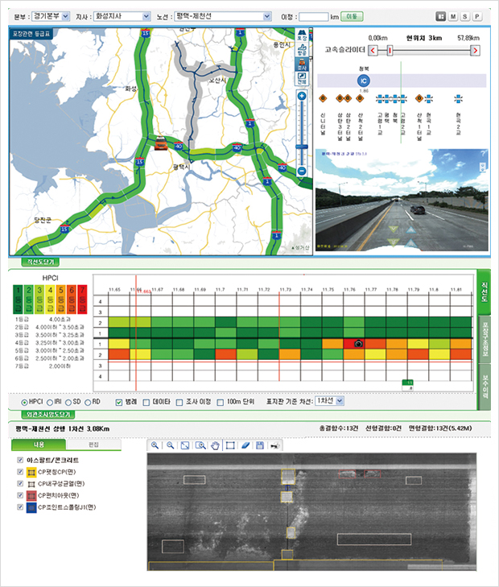Uncheck the 범례 legend checkbox
The width and height of the screenshot is (499, 587).
[x=119, y=403]
